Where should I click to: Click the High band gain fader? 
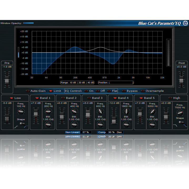166,116
